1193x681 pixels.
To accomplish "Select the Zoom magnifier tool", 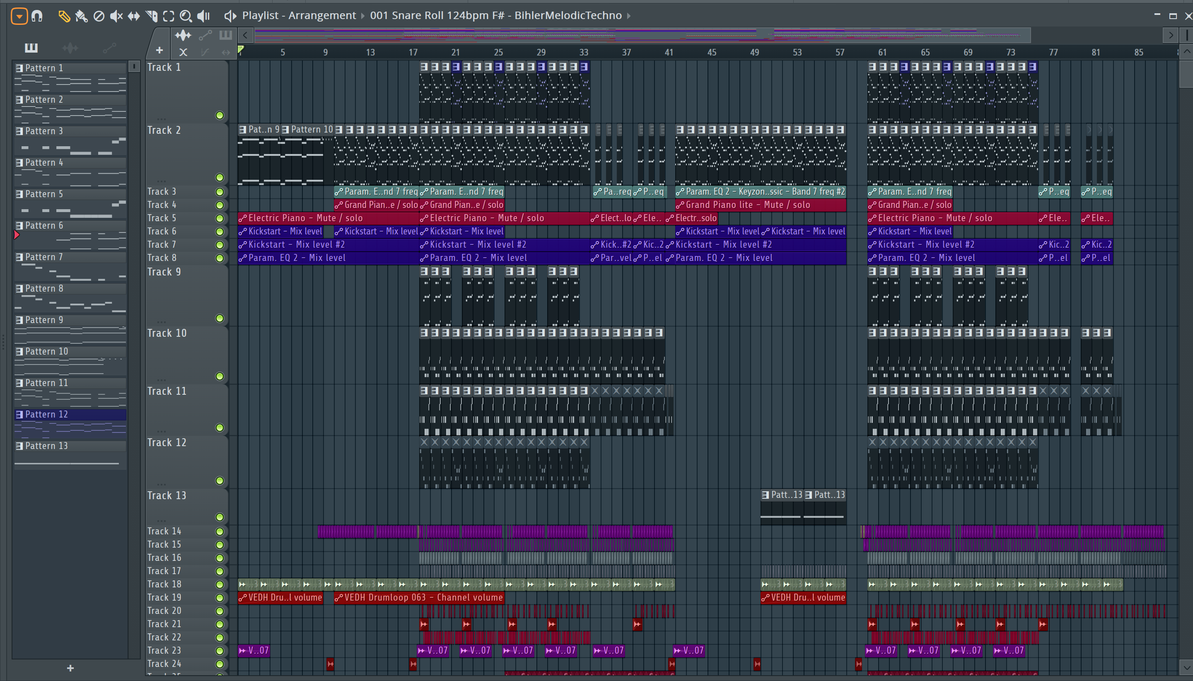I will (186, 17).
